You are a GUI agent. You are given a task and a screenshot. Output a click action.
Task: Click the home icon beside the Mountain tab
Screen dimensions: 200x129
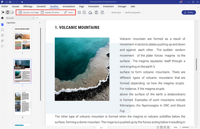coord(2,18)
